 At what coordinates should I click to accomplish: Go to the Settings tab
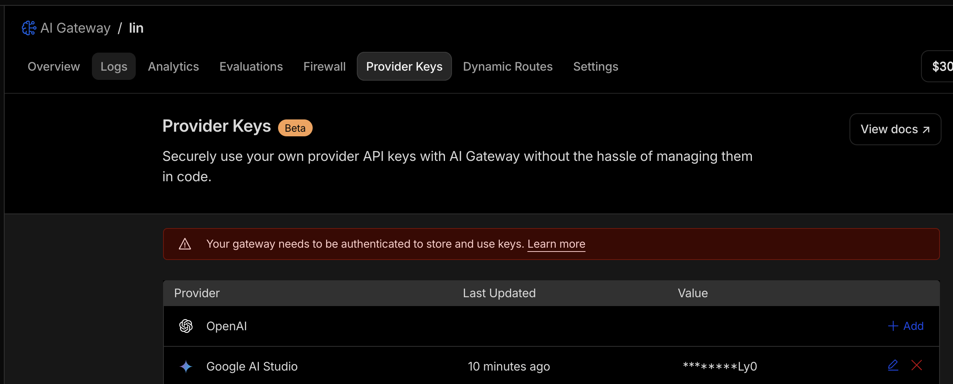click(x=596, y=66)
